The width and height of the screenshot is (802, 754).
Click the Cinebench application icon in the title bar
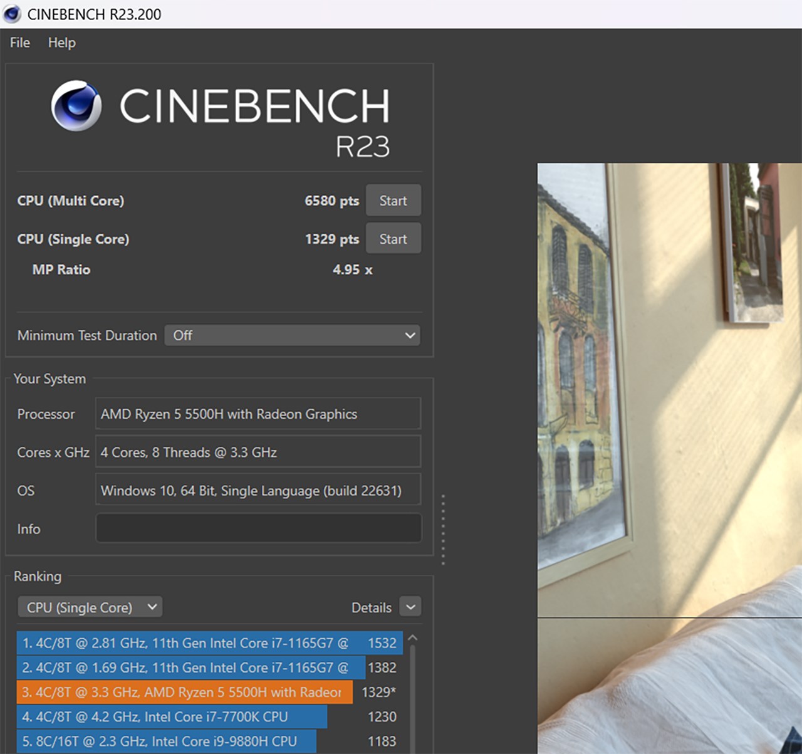(x=11, y=13)
